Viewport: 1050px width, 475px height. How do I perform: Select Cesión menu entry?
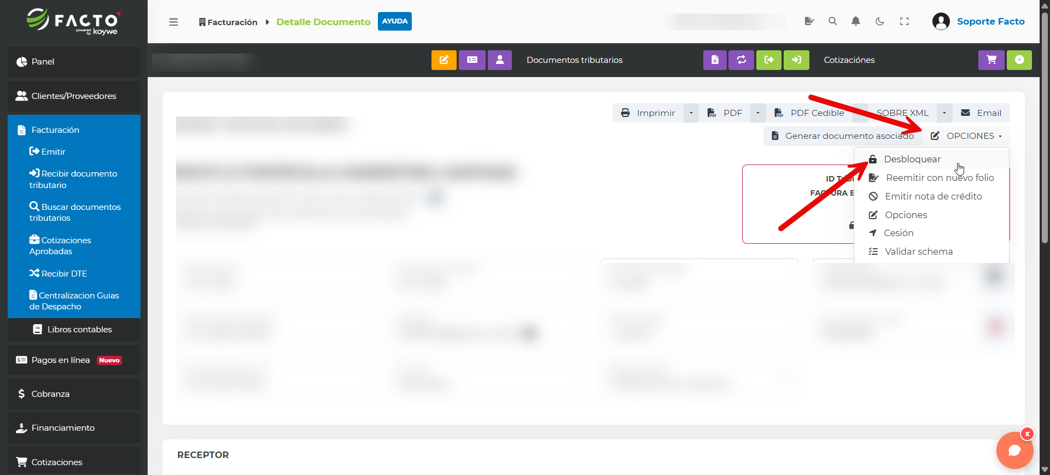(x=931, y=233)
